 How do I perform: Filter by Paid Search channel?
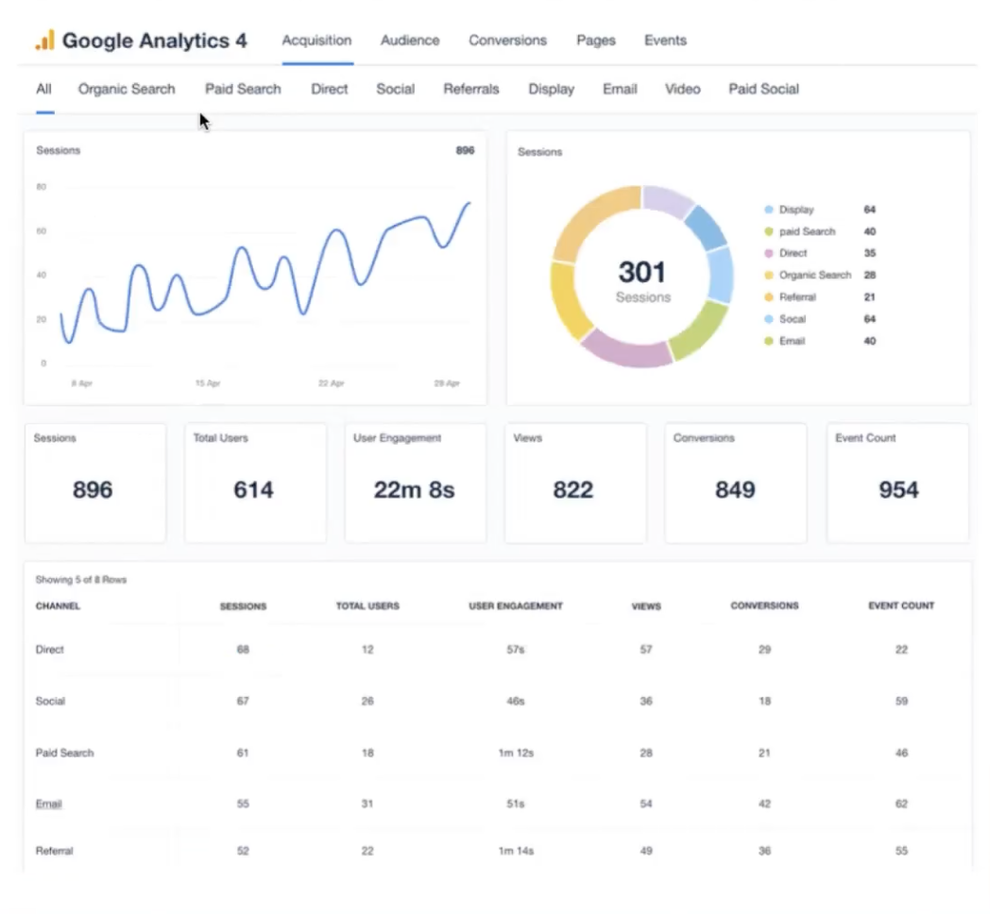coord(243,89)
